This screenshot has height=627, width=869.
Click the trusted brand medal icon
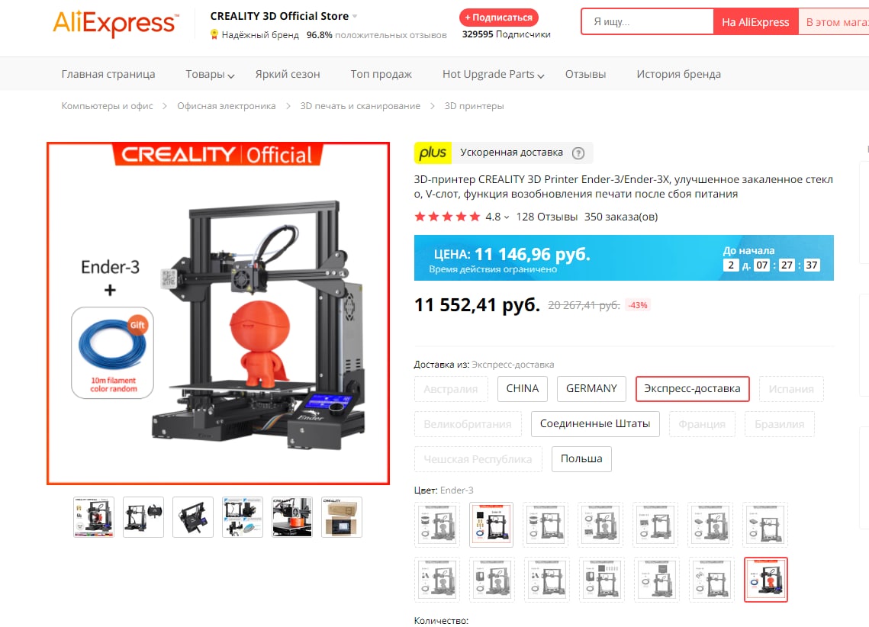(214, 35)
